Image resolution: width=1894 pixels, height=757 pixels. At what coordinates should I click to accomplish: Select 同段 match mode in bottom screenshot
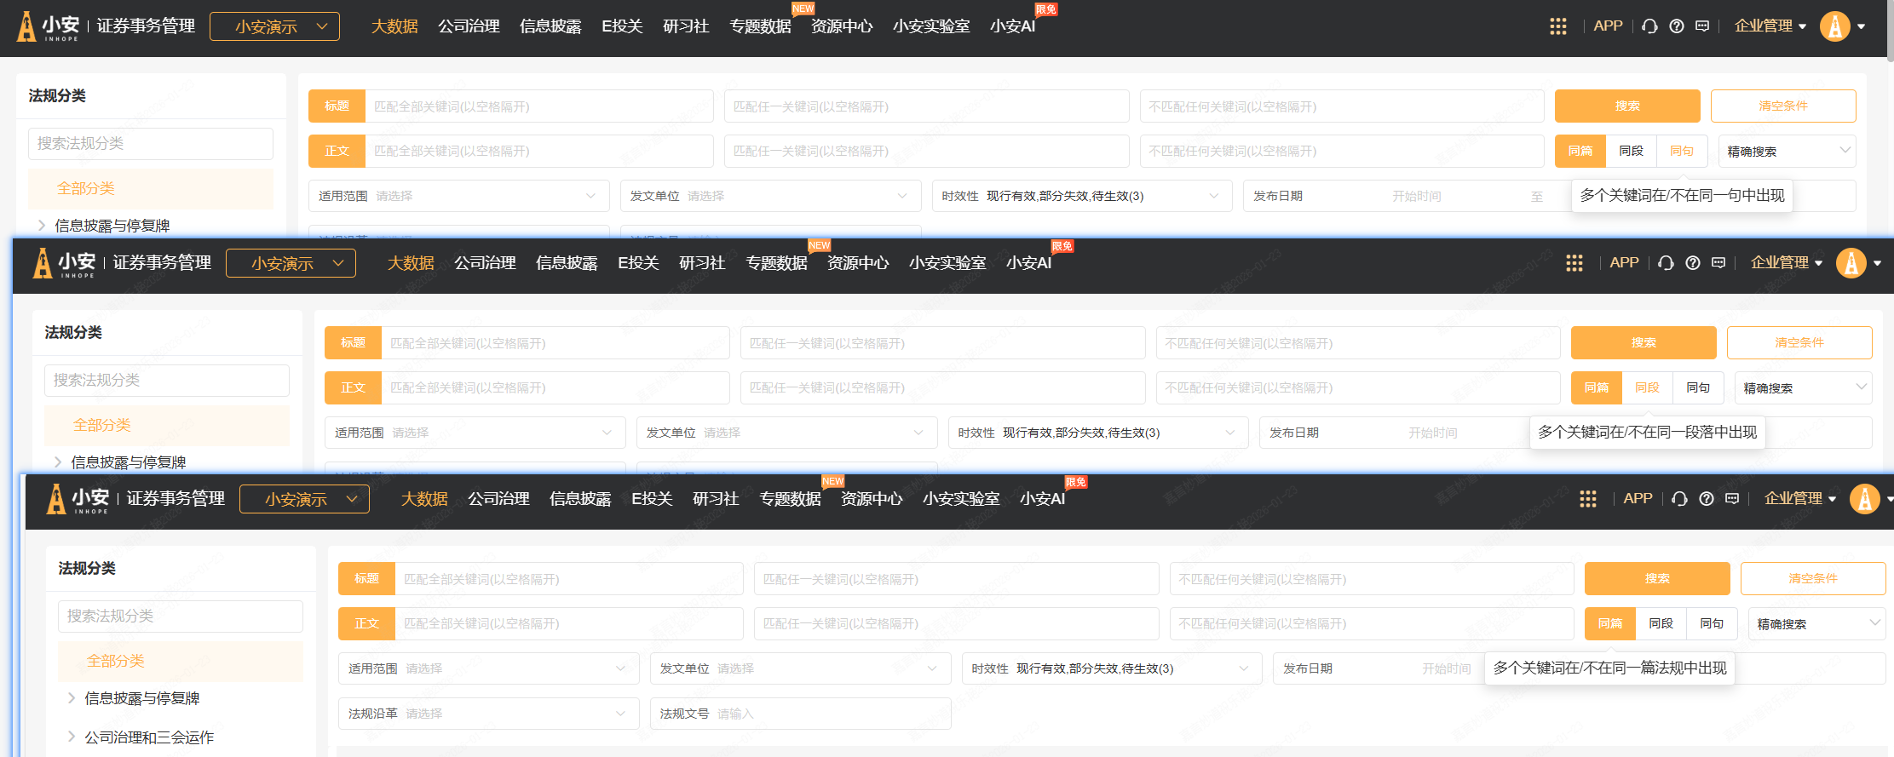[1661, 623]
